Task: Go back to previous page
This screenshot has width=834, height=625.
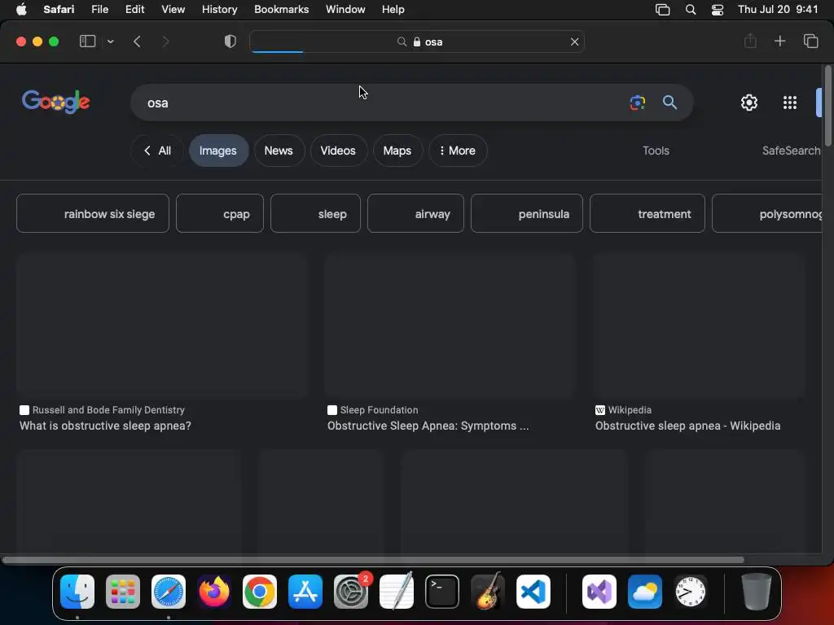Action: 137,42
